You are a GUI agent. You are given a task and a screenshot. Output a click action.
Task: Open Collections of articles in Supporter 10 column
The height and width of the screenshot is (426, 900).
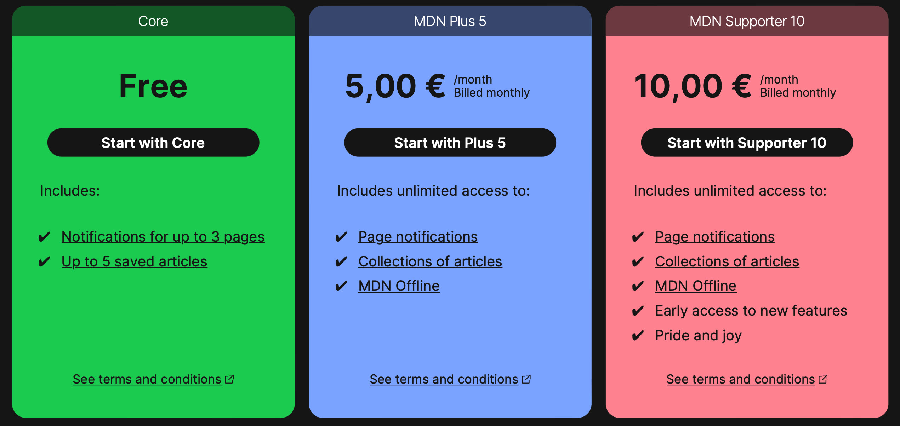tap(727, 261)
